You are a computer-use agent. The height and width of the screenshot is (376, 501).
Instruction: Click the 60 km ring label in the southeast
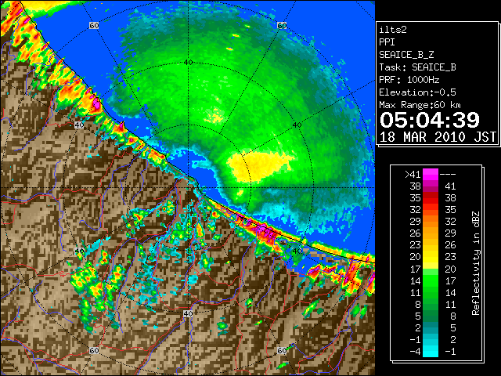pos(282,350)
